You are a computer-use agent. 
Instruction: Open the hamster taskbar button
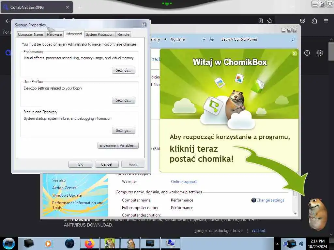(130, 243)
